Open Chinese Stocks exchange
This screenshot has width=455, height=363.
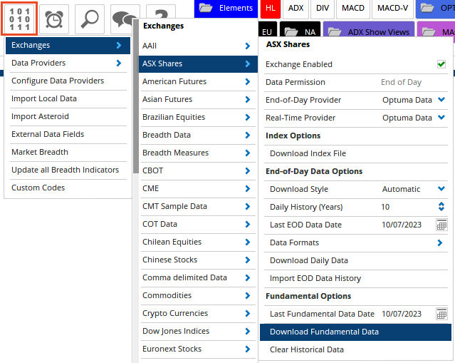198,260
